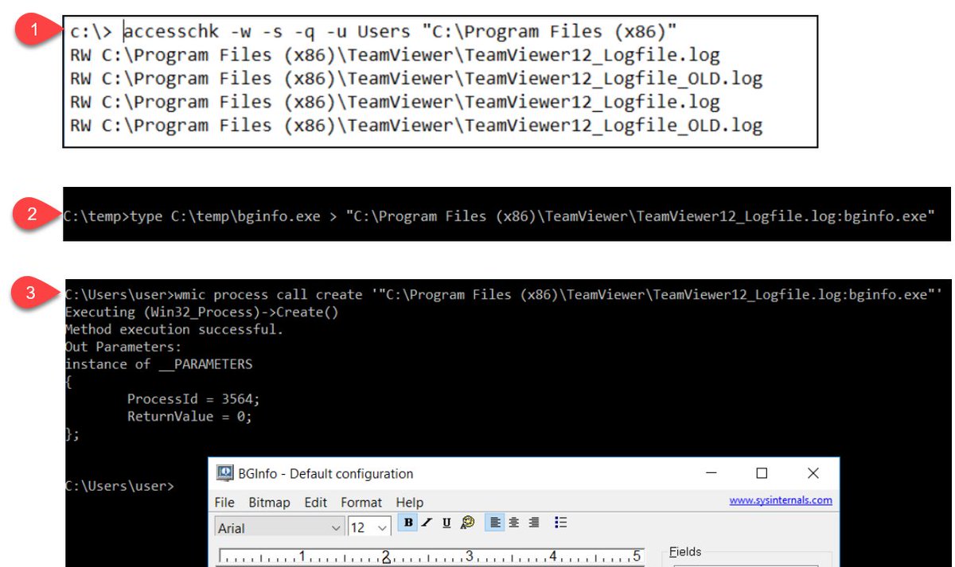Open the Edit menu in BGInfo
Screen dimensions: 955x567
[x=315, y=503]
